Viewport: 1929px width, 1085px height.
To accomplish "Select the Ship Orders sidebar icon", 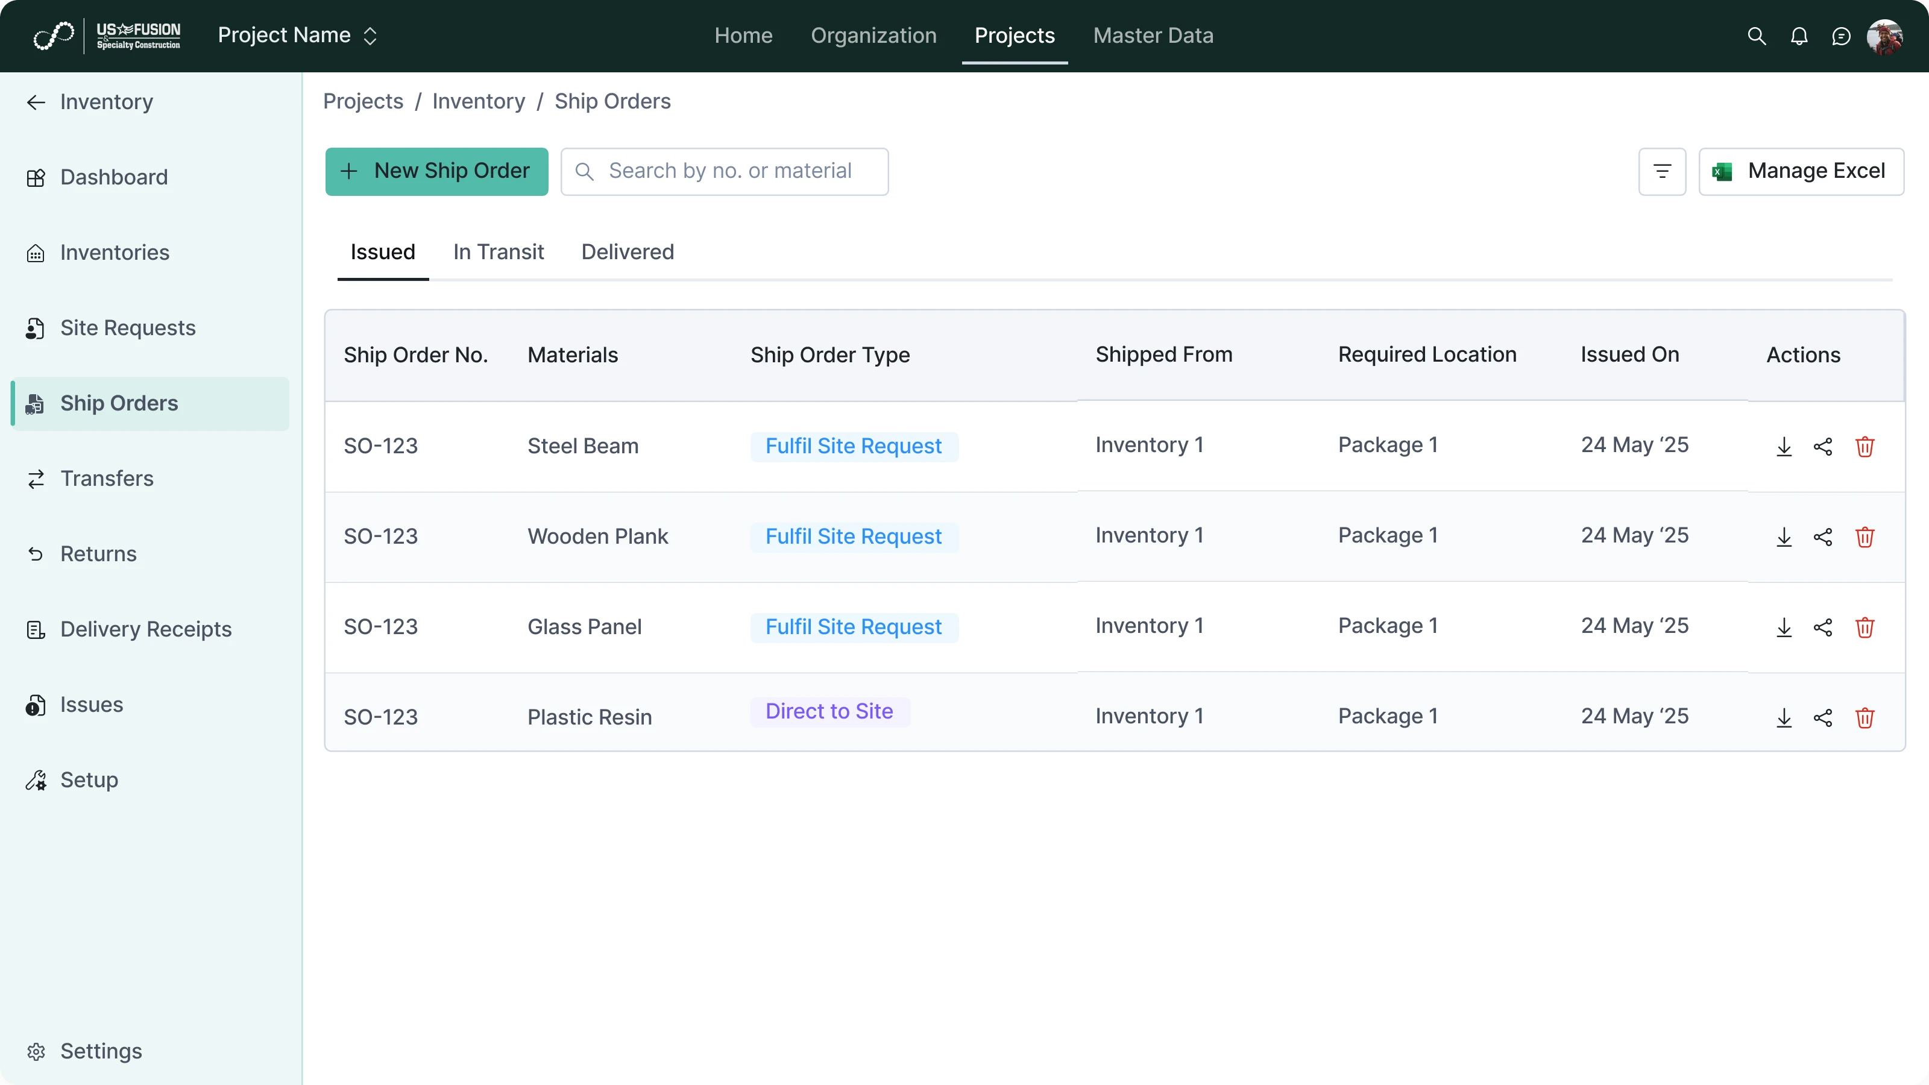I will [35, 404].
